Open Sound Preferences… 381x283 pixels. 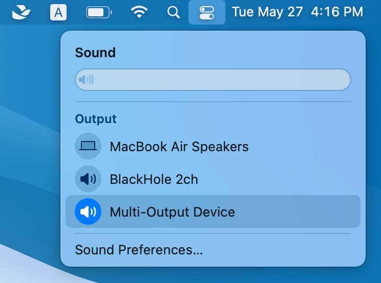coord(139,250)
